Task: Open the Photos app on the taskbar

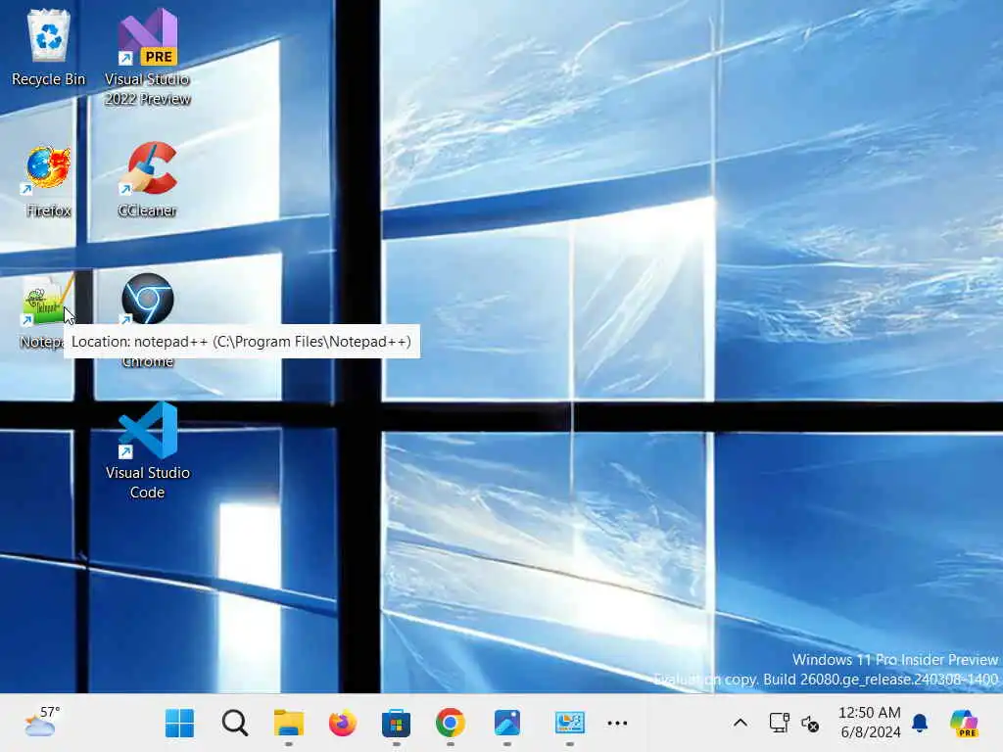Action: point(507,724)
